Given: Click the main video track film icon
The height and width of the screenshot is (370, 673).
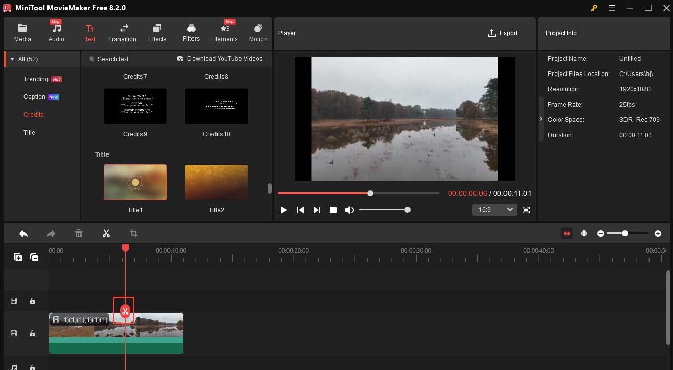Looking at the screenshot, I should [14, 333].
